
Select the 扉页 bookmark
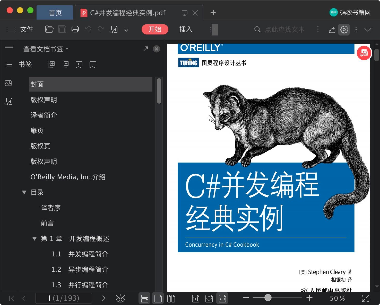point(37,131)
